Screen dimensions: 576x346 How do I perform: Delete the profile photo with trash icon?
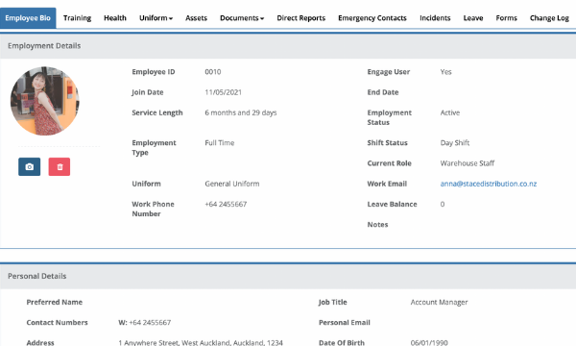click(60, 166)
